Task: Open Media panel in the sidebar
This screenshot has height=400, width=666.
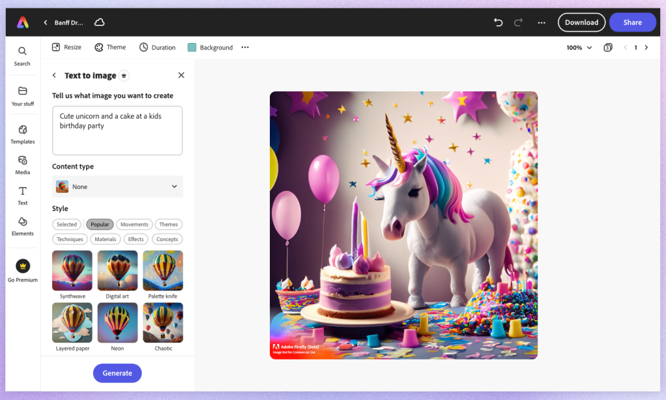Action: (23, 165)
